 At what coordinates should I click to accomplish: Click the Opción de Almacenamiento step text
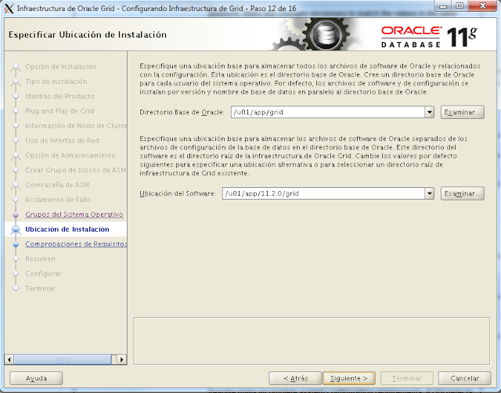(x=70, y=155)
